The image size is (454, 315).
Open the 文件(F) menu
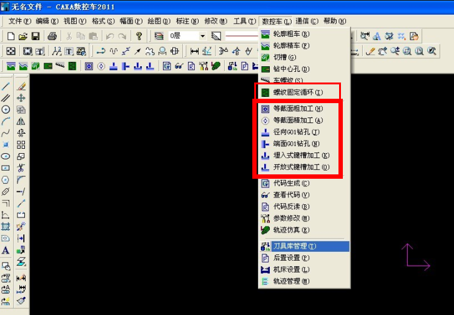[20, 21]
